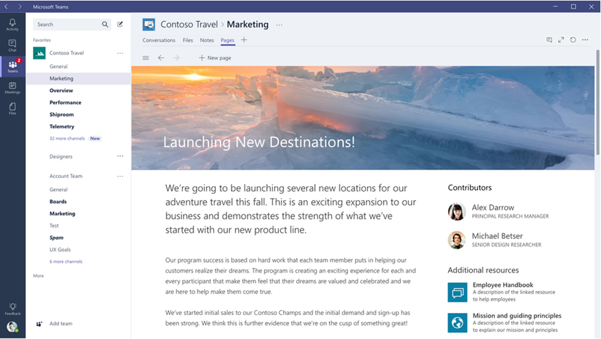Click Michael Betser's avatar photo

click(x=457, y=240)
